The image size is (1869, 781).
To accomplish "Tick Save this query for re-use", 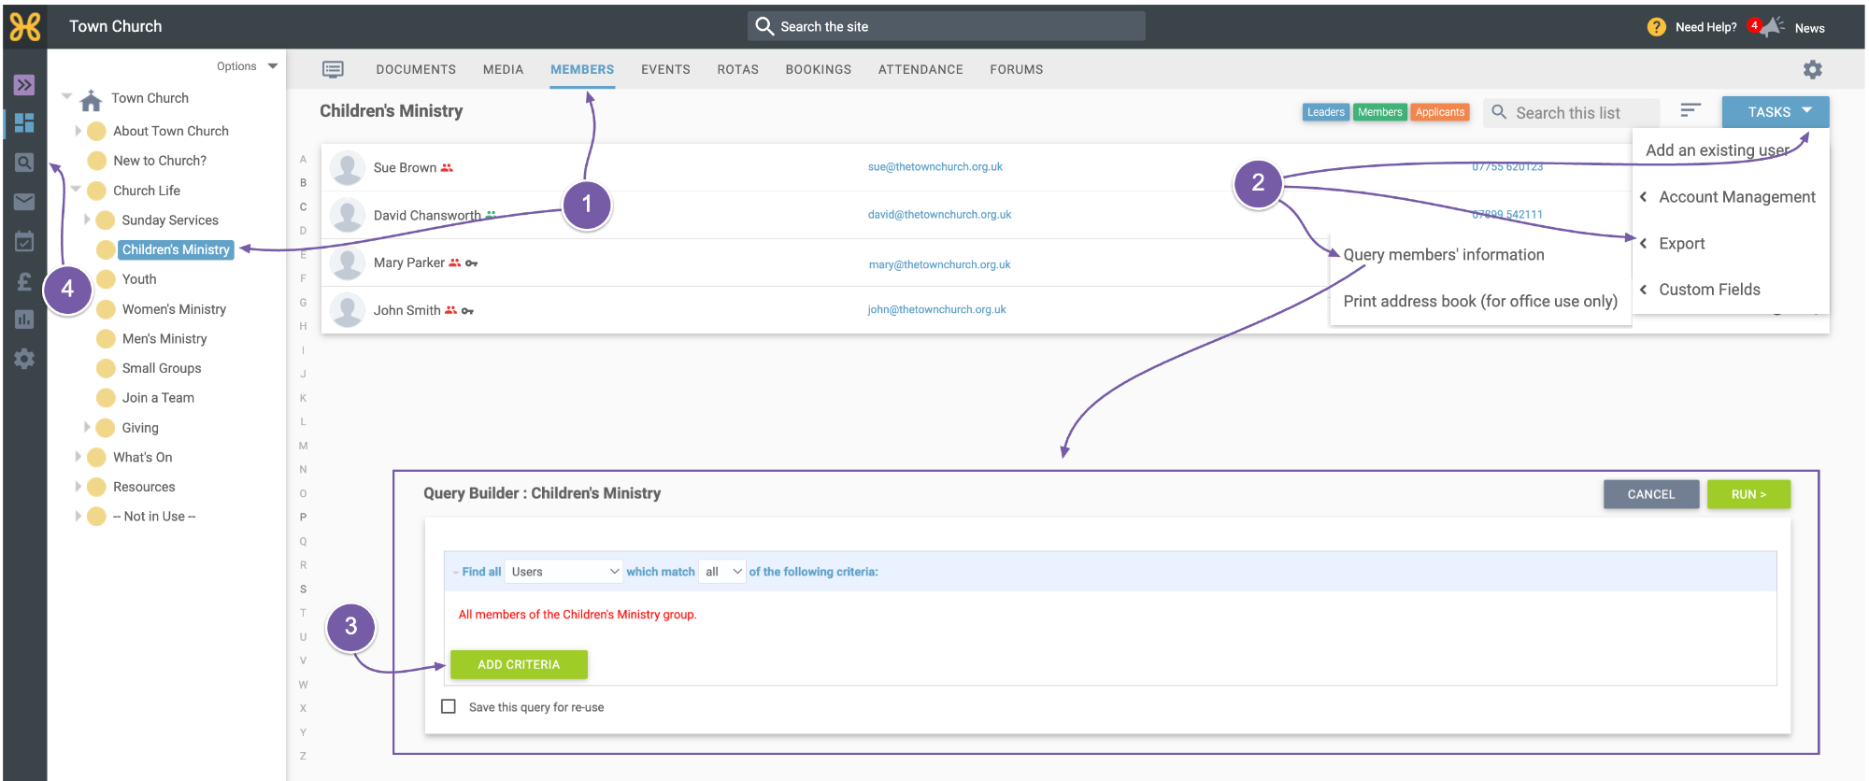I will pos(449,706).
